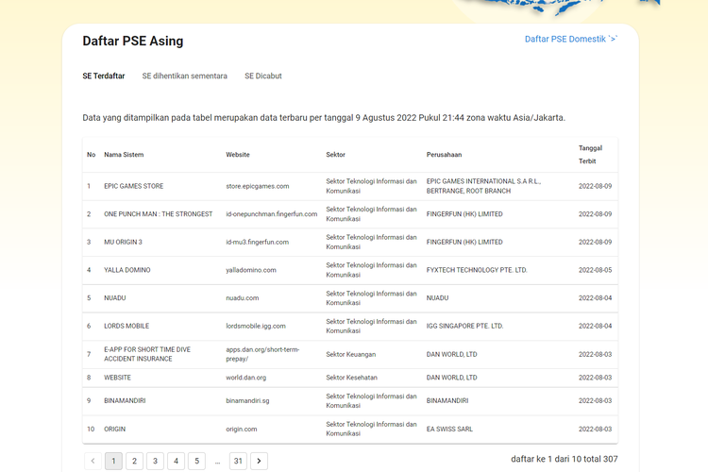Click the 2022-08-05 date cell
The height and width of the screenshot is (472, 708).
point(595,270)
